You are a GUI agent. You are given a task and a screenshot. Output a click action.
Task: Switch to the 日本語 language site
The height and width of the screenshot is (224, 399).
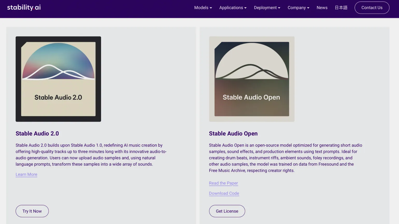click(341, 8)
